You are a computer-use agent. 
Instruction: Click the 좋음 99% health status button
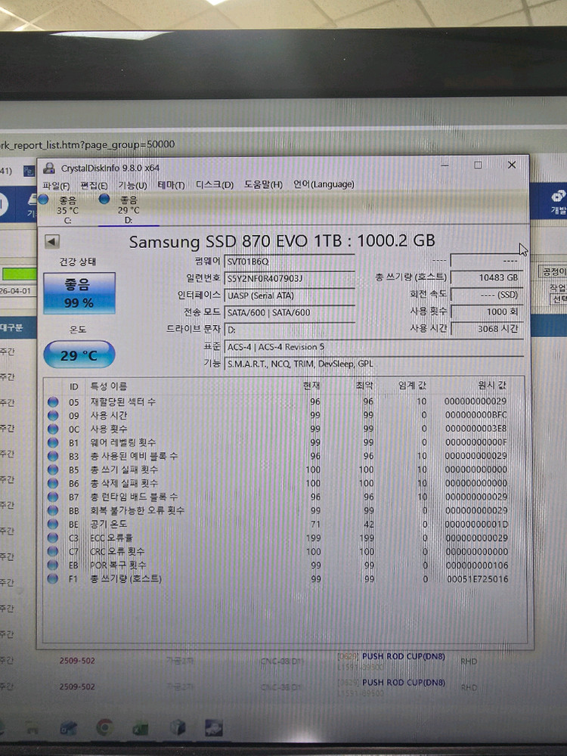(x=79, y=293)
